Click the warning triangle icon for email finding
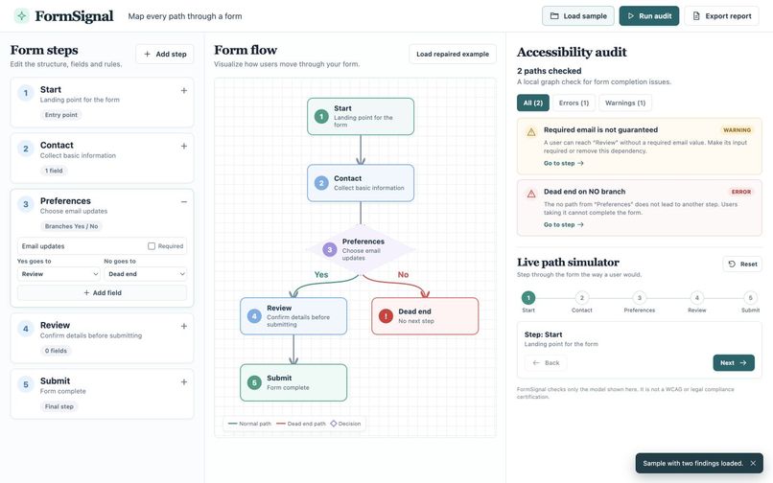This screenshot has height=483, width=773. [x=531, y=132]
